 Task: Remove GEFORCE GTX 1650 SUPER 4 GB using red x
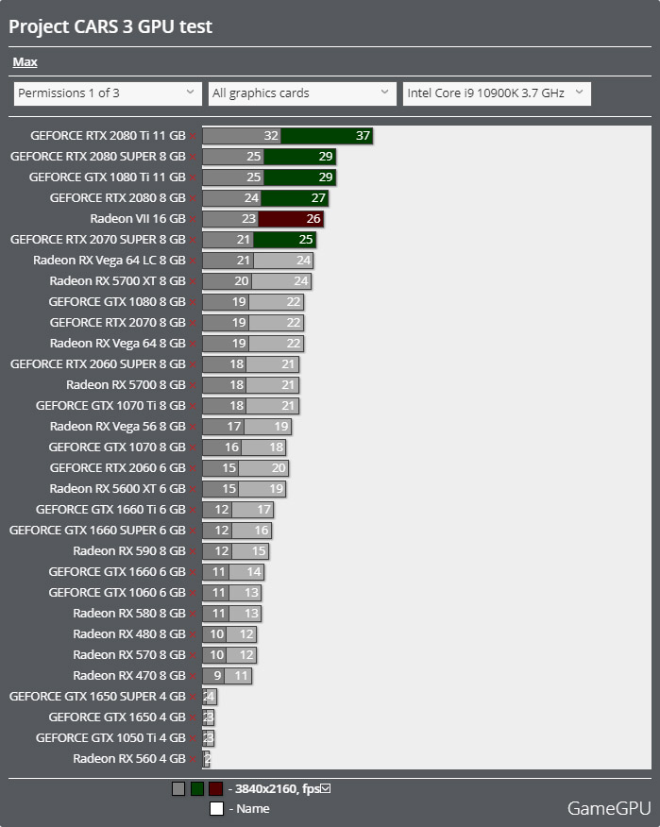[x=194, y=697]
